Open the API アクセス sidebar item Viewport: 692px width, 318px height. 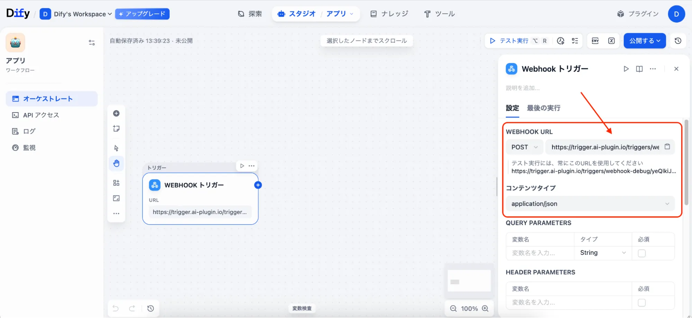41,115
